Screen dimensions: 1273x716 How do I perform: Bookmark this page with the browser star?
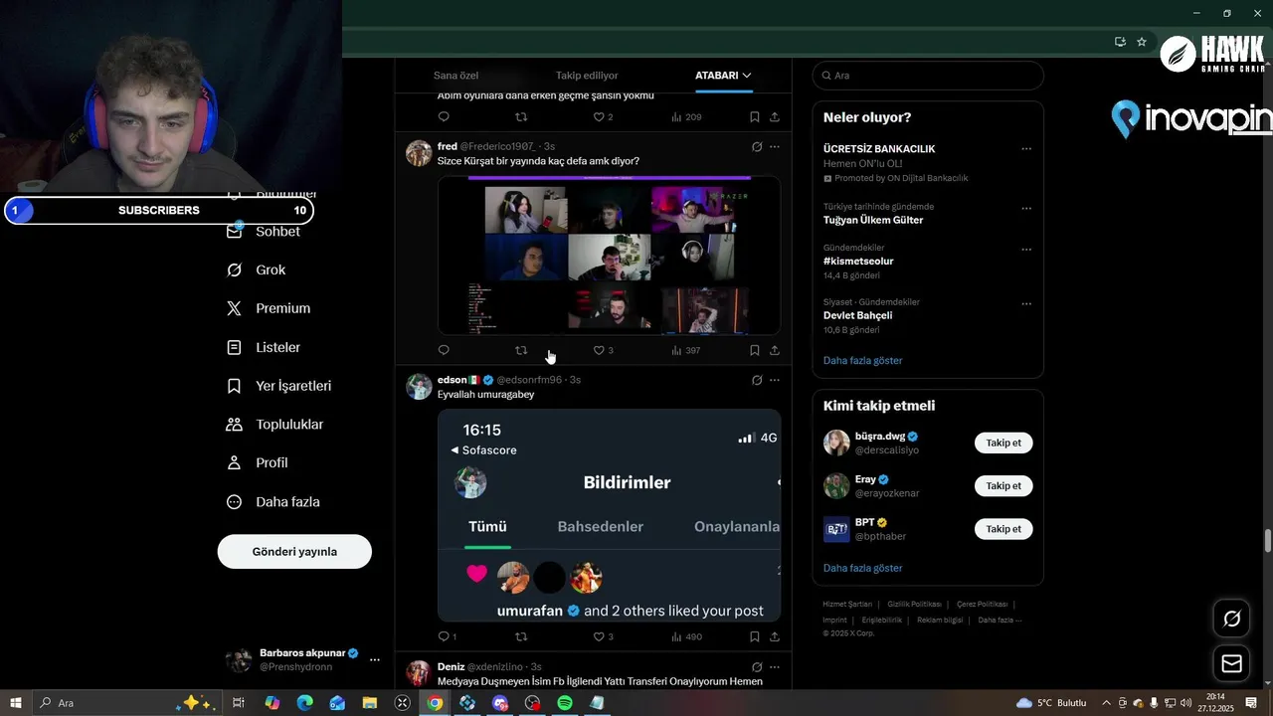[1142, 42]
